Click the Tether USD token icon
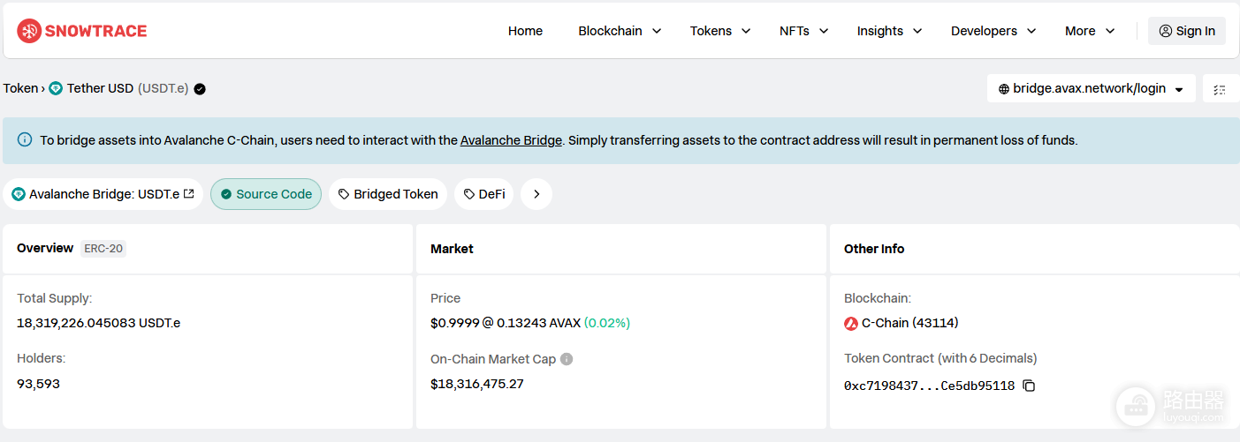1240x442 pixels. point(56,88)
